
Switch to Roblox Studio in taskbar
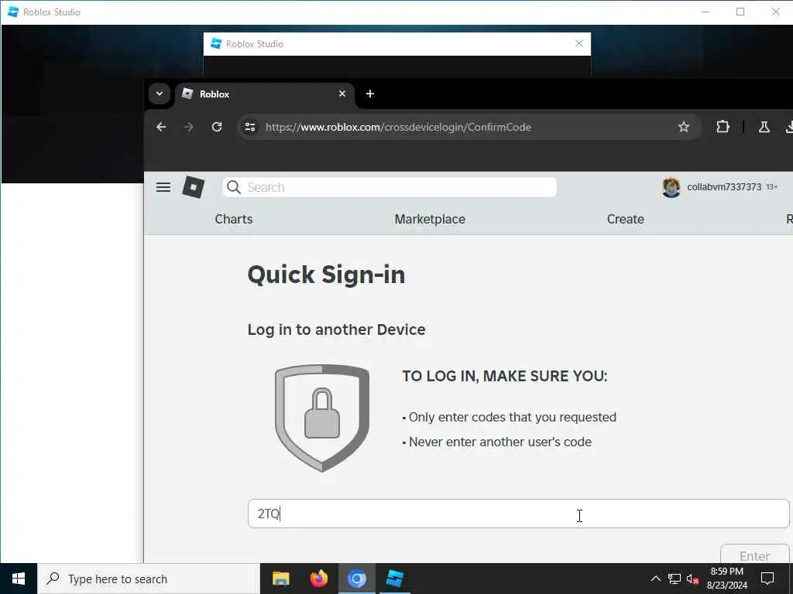click(x=394, y=579)
